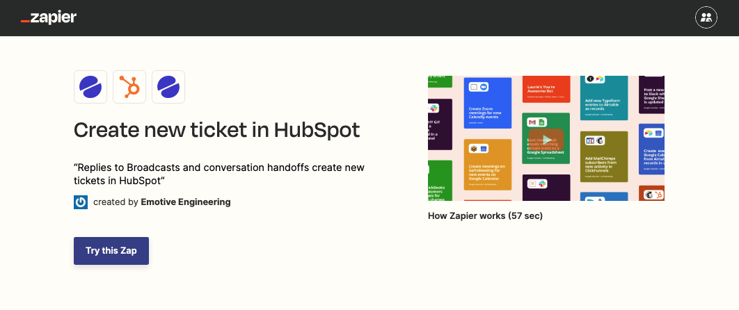Click the Create Zoom meetings video card
The height and width of the screenshot is (310, 739).
[488, 103]
